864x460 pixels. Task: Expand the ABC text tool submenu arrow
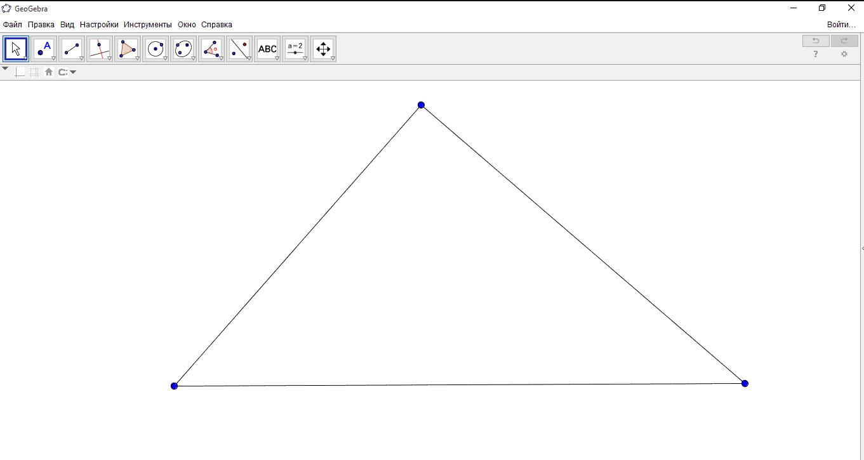[x=277, y=58]
